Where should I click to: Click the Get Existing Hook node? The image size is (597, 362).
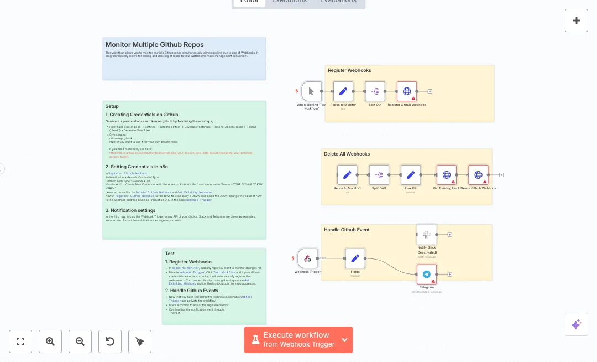coord(446,175)
